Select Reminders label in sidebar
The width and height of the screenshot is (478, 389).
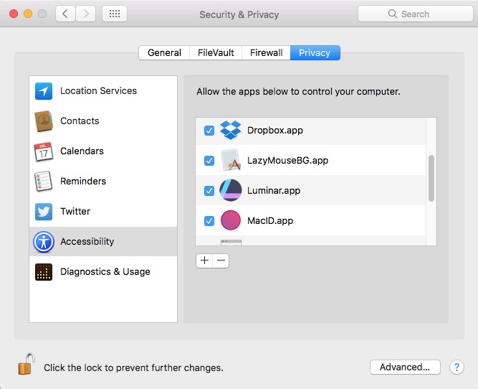pyautogui.click(x=83, y=181)
